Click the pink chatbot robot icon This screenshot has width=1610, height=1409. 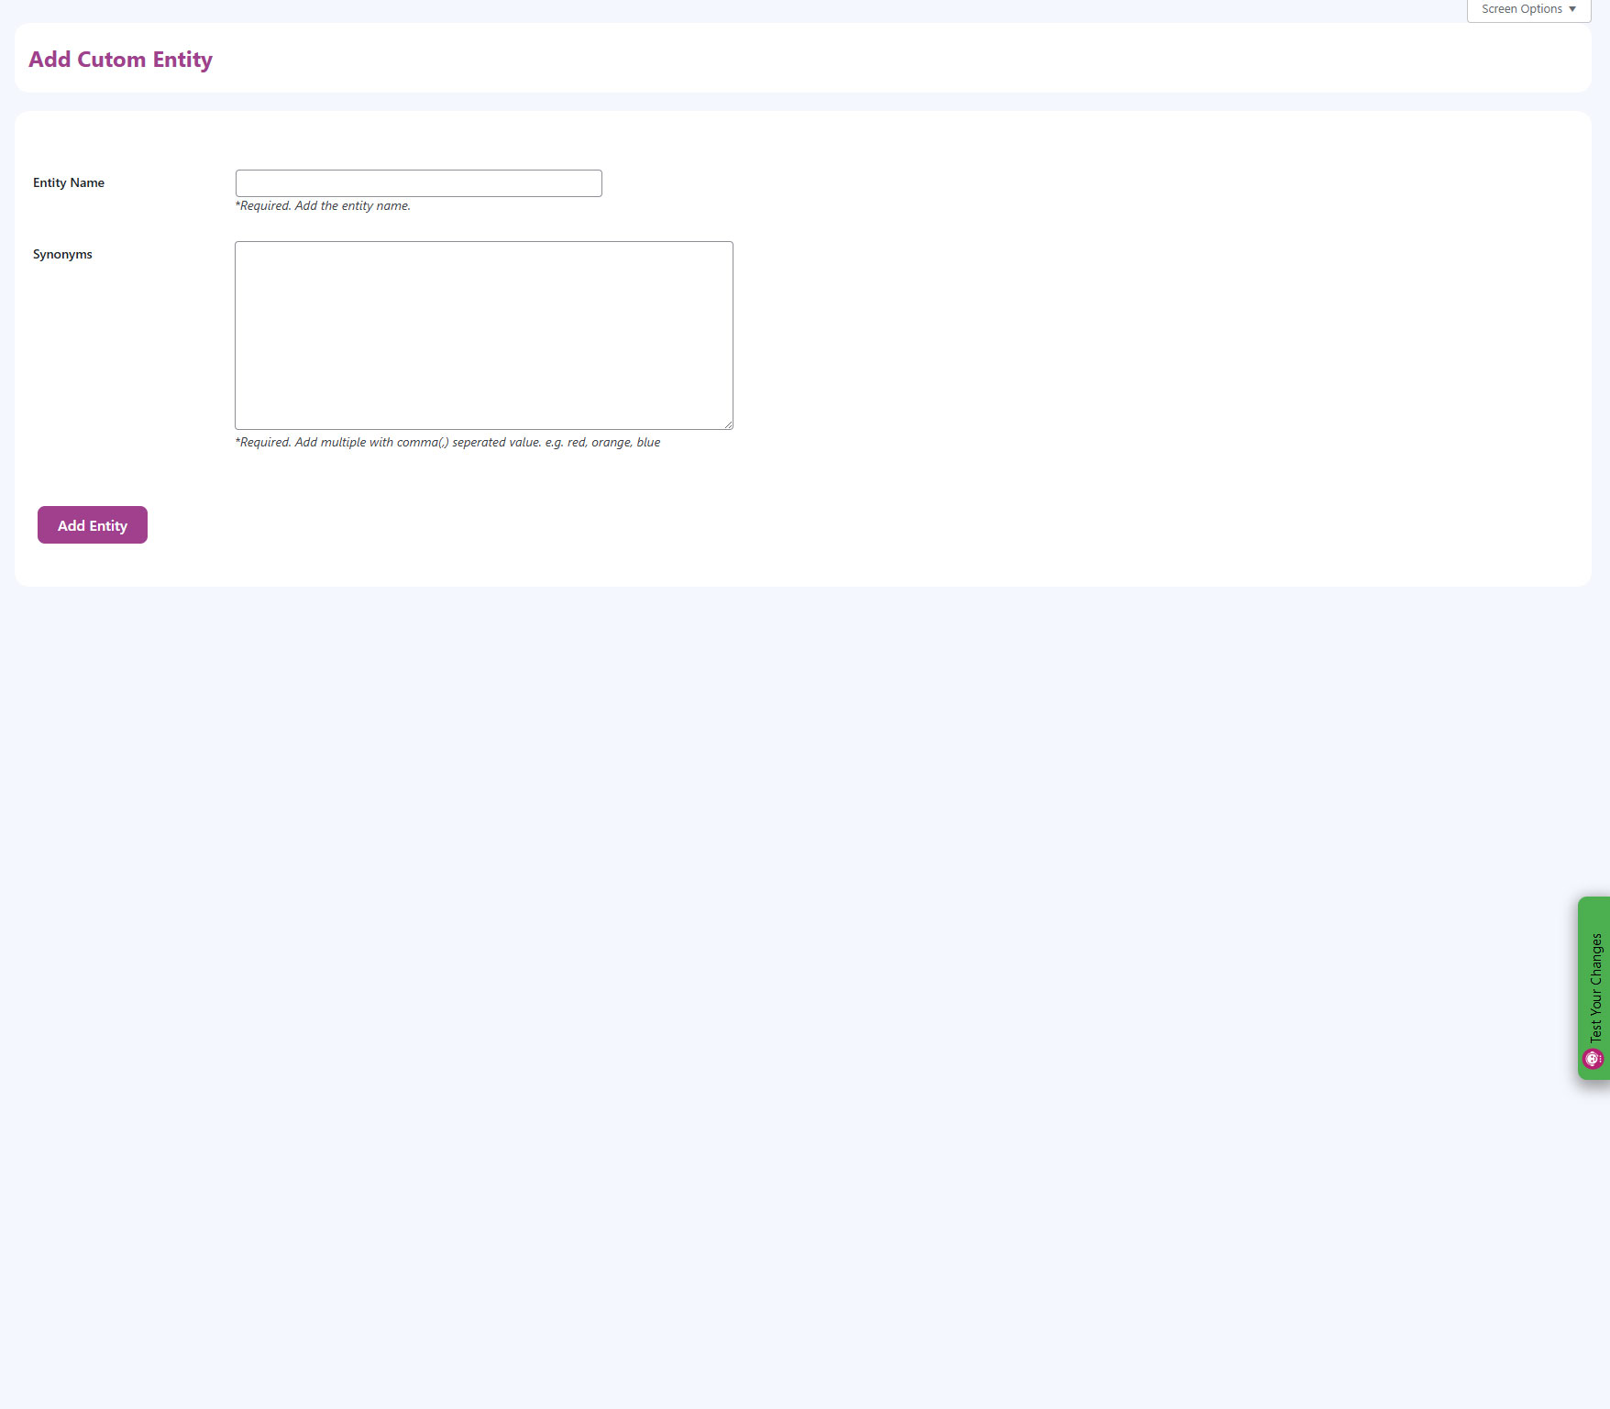click(1593, 1059)
